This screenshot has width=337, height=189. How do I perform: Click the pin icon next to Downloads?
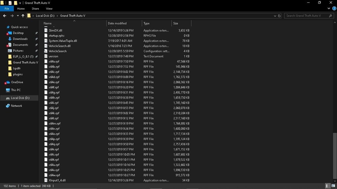(x=36, y=39)
